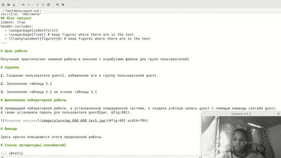
Task: Click the '::: {#refs}' line
Action: tap(12, 153)
